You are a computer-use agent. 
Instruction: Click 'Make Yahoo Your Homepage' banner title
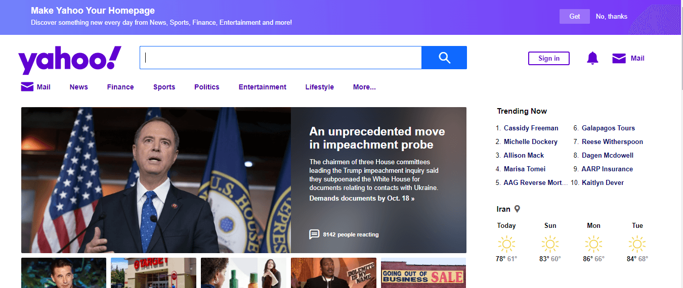[93, 11]
